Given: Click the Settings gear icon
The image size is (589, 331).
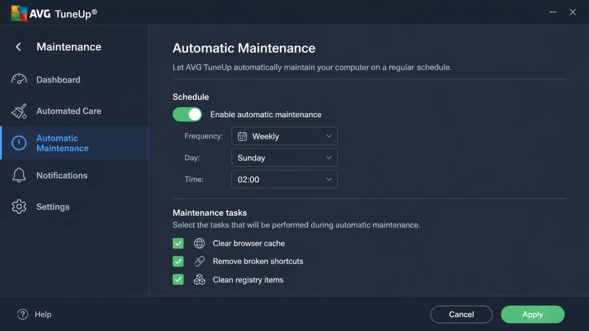Looking at the screenshot, I should pos(19,206).
